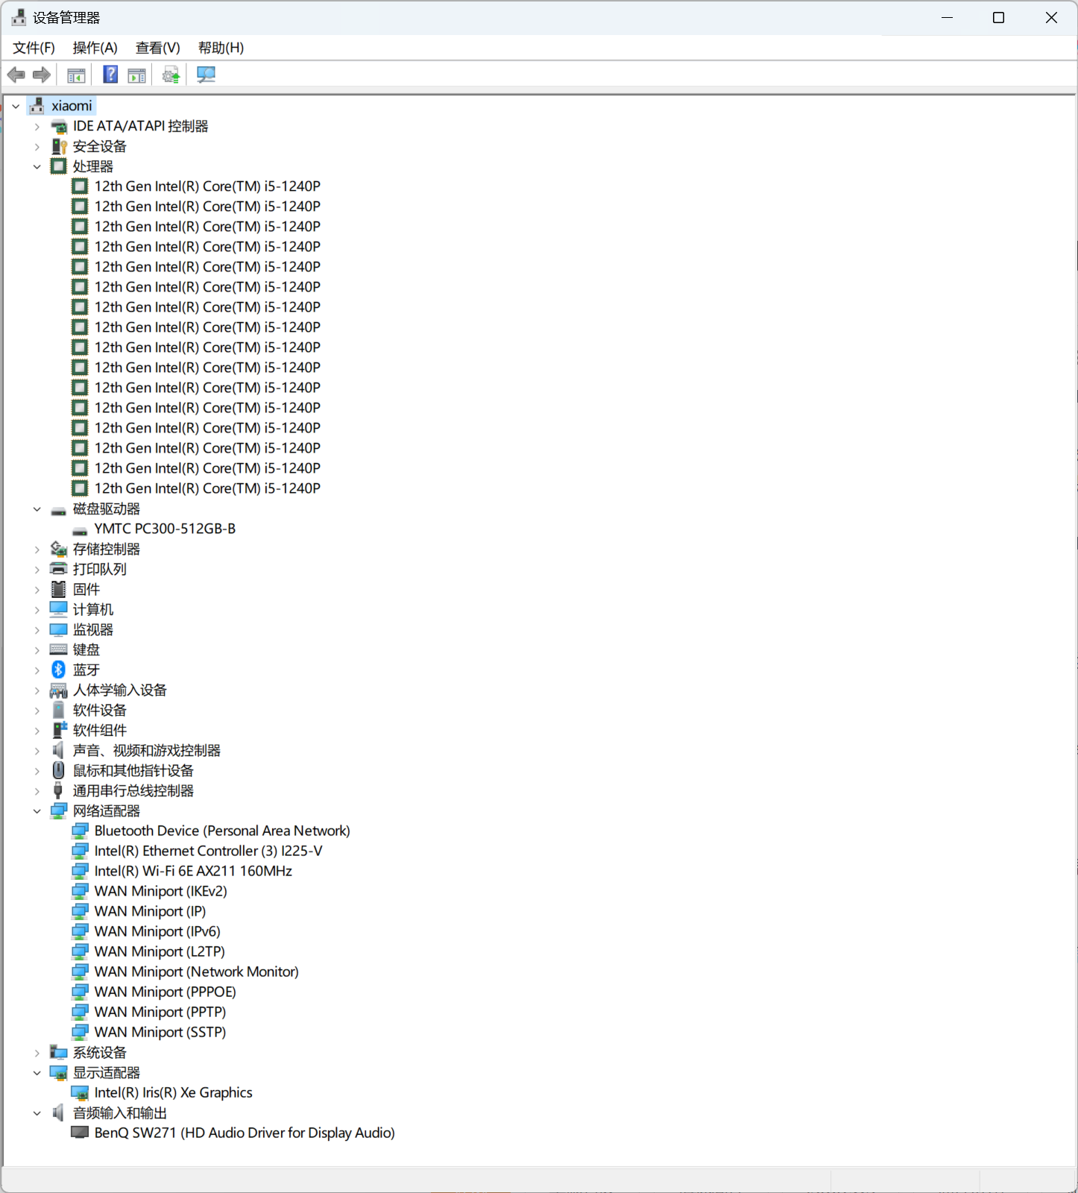Collapse the 网络适配器 network adapters category
The height and width of the screenshot is (1193, 1078).
[37, 811]
